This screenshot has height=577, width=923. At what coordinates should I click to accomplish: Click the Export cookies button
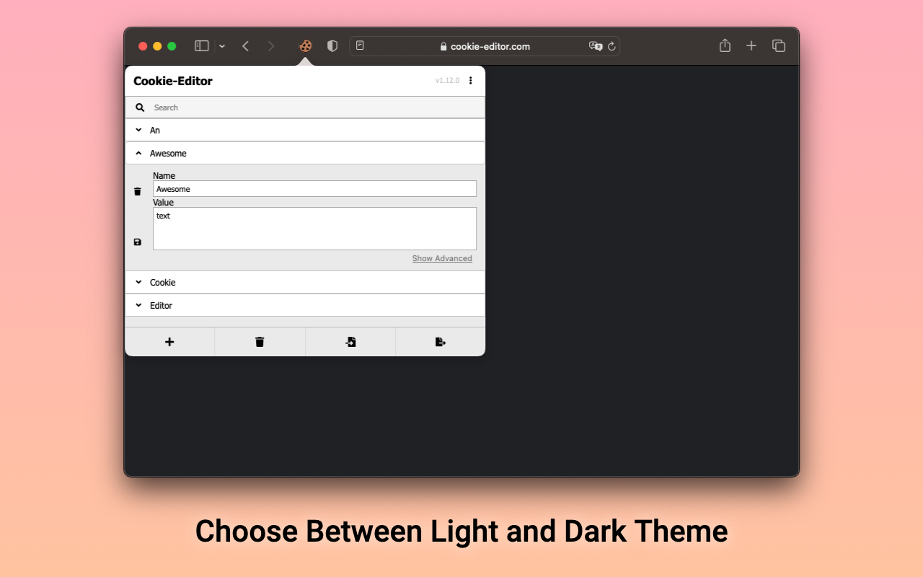[441, 342]
